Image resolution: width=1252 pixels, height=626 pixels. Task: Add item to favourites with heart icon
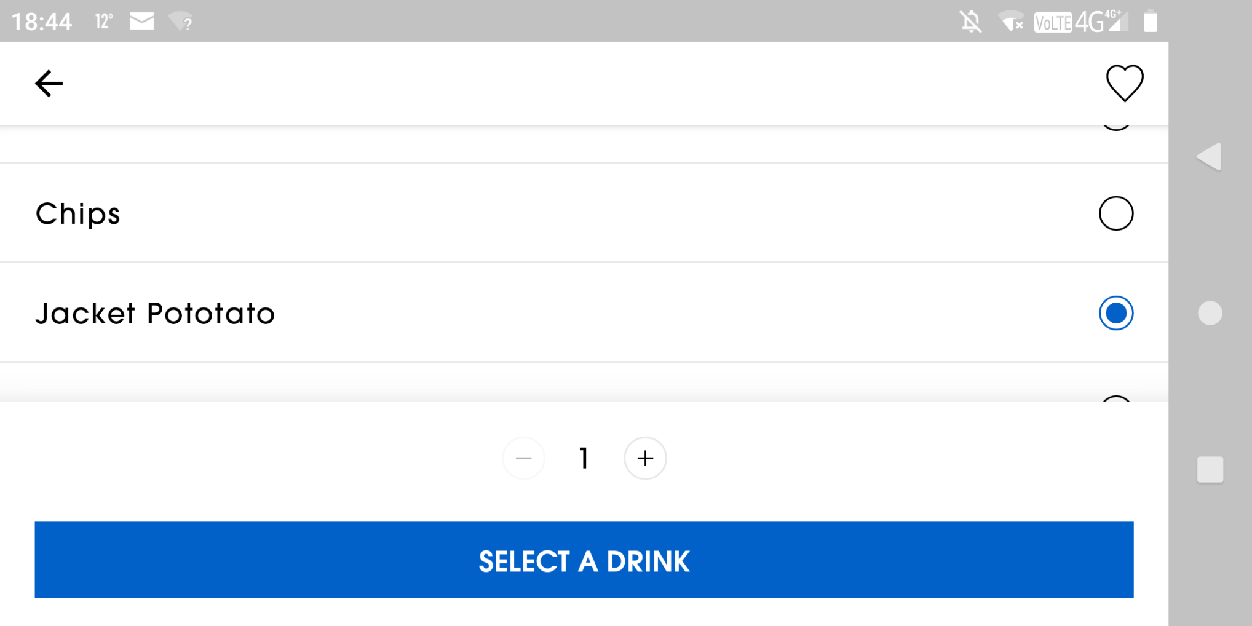(x=1125, y=83)
